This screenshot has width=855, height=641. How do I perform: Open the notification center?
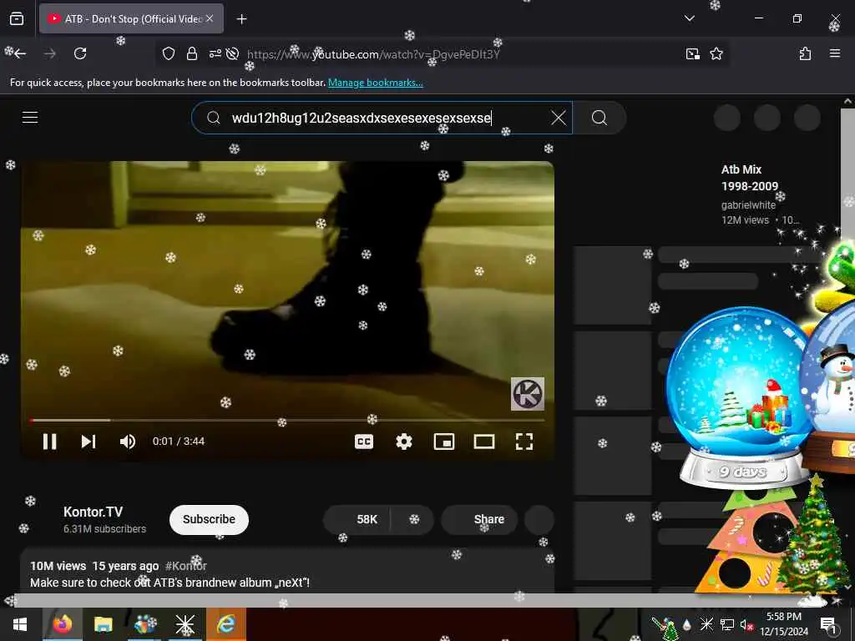pyautogui.click(x=828, y=624)
